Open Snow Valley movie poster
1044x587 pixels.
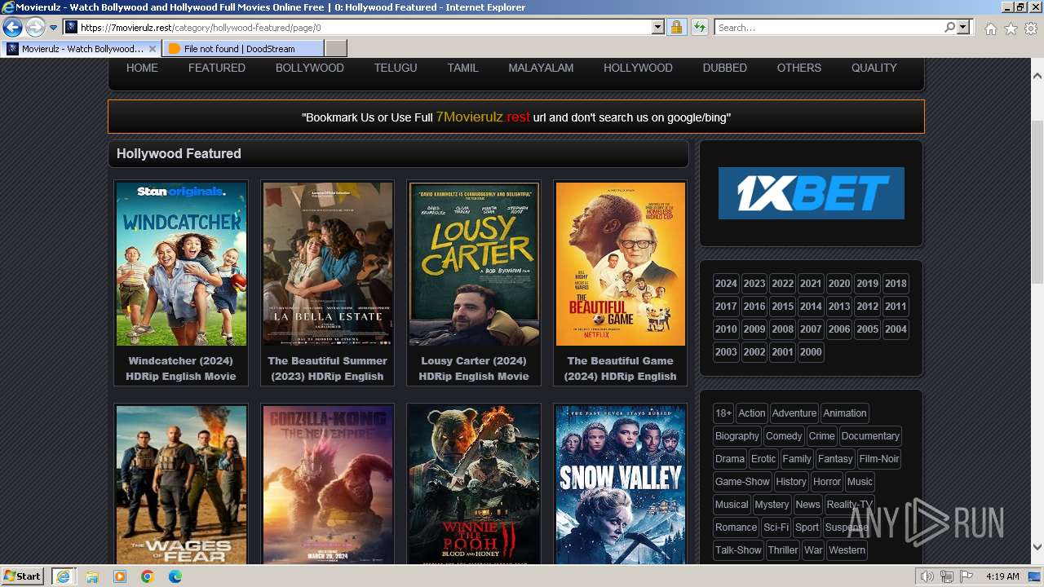tap(621, 485)
